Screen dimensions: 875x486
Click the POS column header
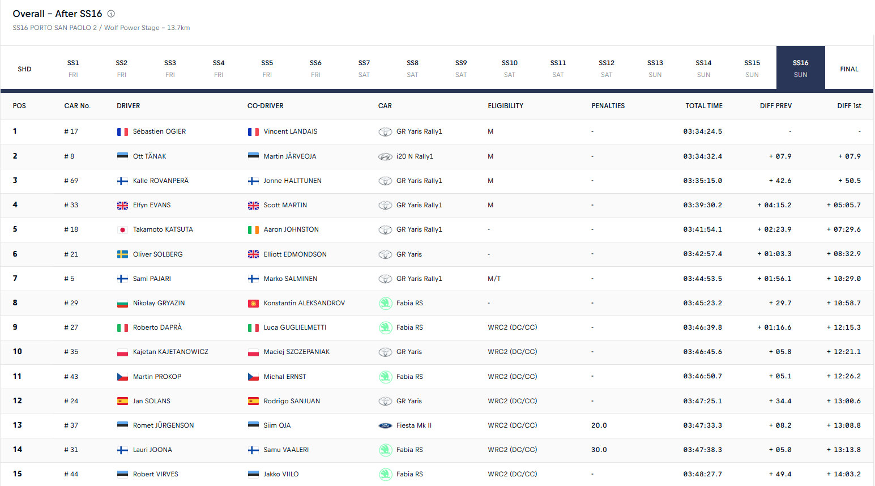point(19,106)
